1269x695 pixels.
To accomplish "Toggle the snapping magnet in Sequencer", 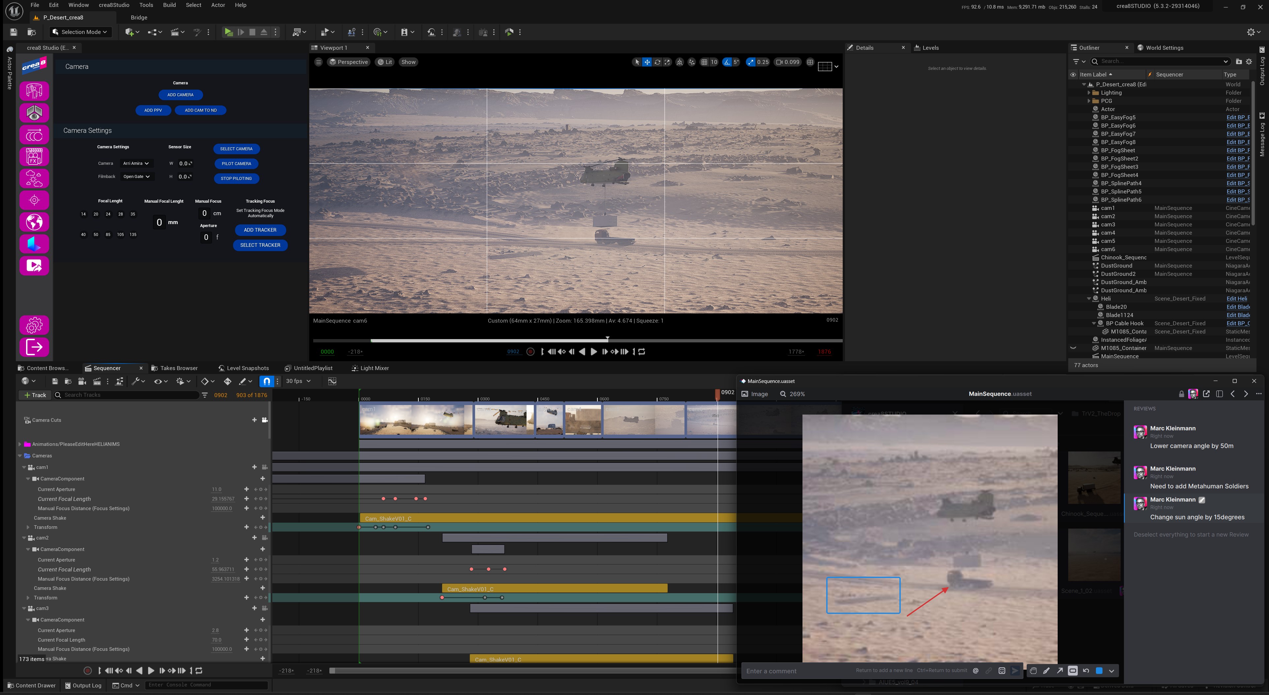I will coord(266,381).
